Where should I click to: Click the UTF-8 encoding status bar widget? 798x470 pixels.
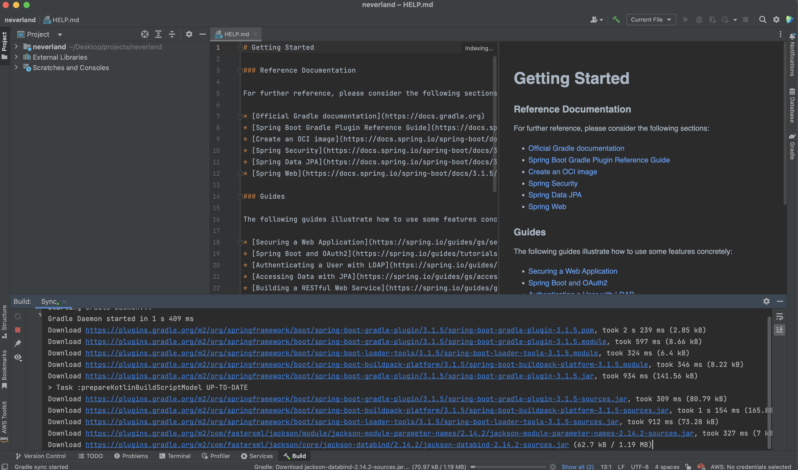click(x=639, y=467)
